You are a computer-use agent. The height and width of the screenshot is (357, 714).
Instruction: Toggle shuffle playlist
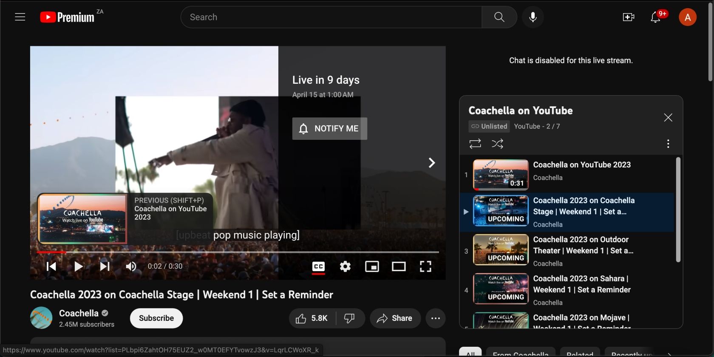pos(497,144)
